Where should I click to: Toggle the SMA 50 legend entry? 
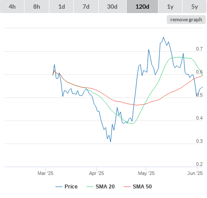[138, 187]
